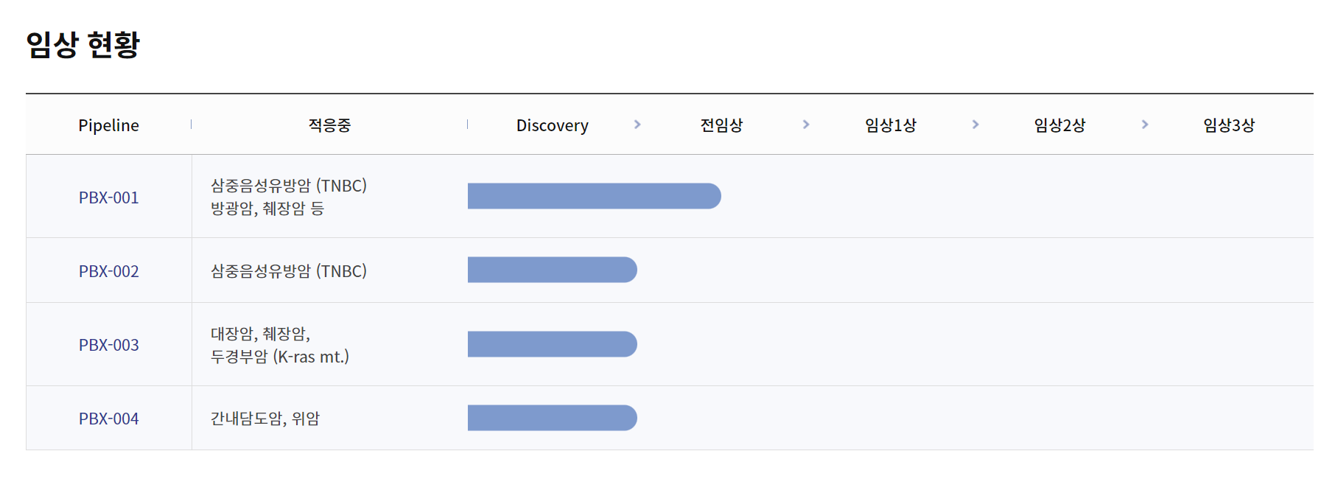Click the PBX-002 progress bar

pos(553,270)
